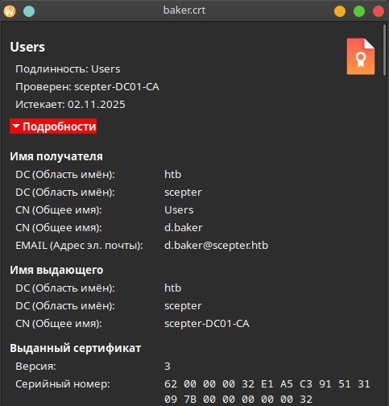The image size is (389, 406).
Task: Select issuer CN value scepter-DC01-CA
Action: pos(207,324)
